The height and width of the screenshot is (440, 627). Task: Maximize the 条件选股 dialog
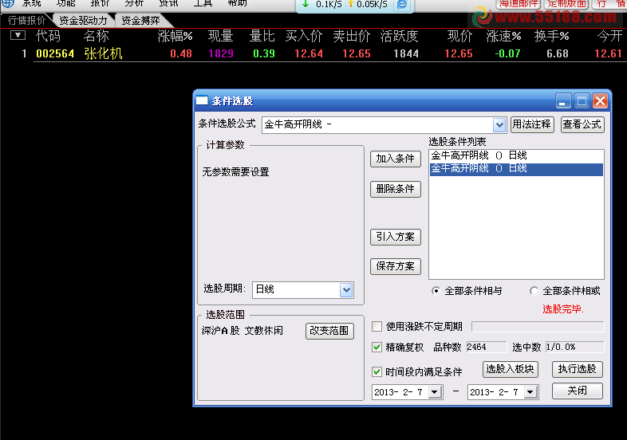coord(582,100)
